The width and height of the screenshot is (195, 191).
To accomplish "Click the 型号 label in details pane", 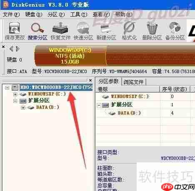I will (x=103, y=158).
